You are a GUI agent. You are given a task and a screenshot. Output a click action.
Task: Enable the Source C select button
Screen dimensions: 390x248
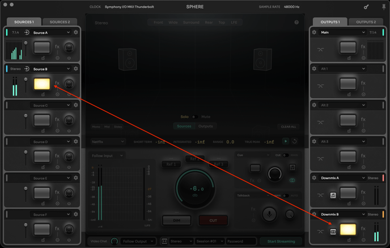42,120
